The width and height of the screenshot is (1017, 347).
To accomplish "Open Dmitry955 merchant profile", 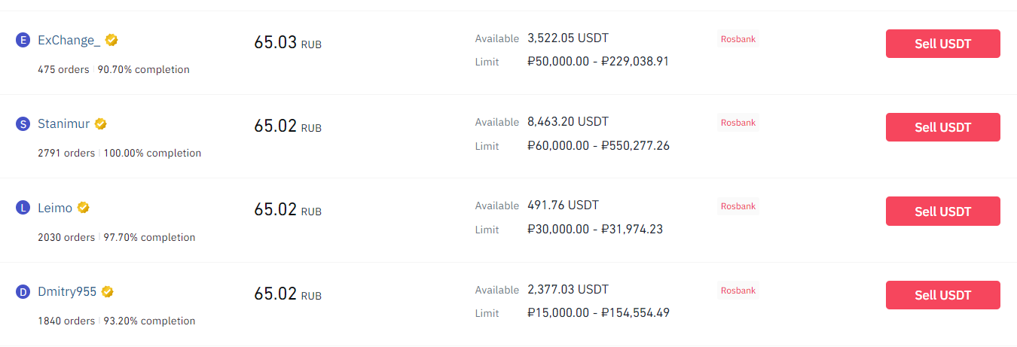I will point(67,292).
